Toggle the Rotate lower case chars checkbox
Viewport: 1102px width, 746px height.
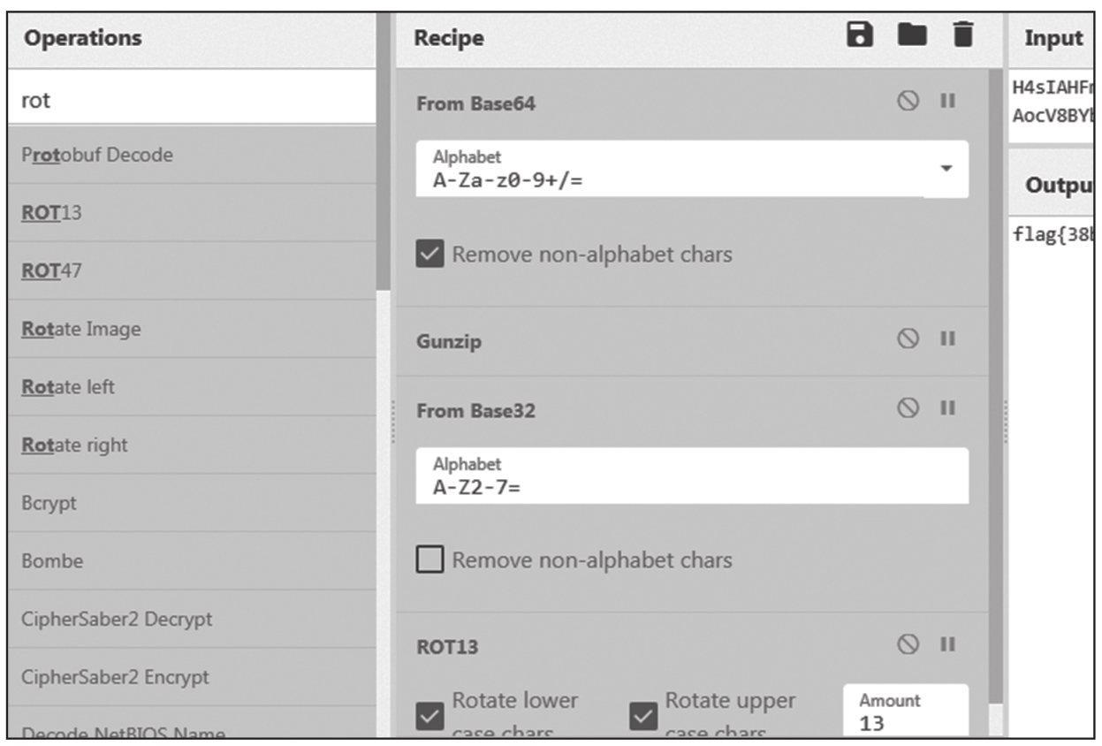[430, 715]
